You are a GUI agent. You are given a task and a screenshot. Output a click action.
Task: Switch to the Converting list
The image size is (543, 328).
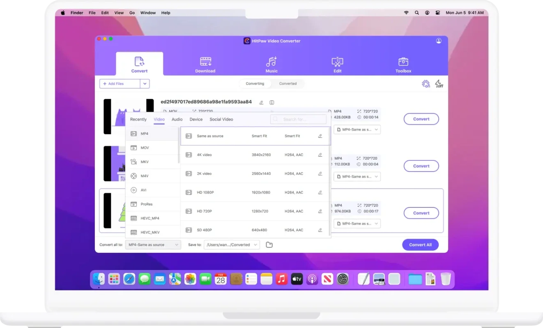coord(255,84)
